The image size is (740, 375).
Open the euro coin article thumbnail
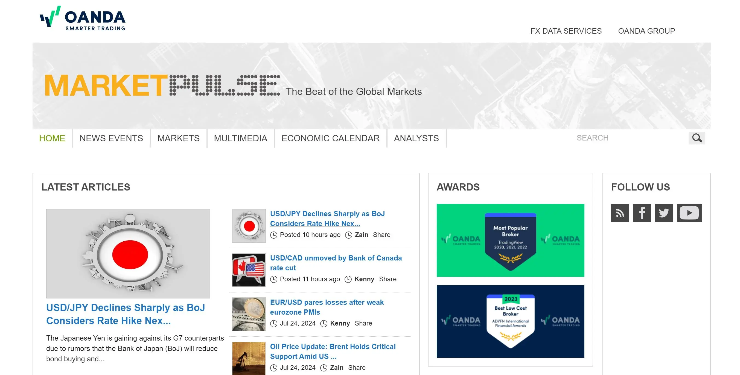[x=249, y=314]
